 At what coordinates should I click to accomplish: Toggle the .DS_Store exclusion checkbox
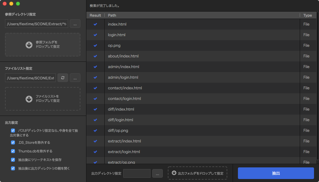(13, 142)
